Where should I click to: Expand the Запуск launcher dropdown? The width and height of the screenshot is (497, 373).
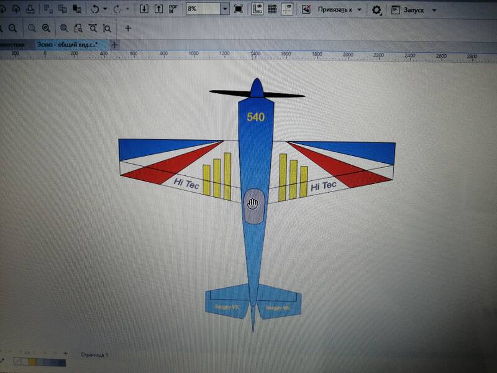pyautogui.click(x=434, y=10)
